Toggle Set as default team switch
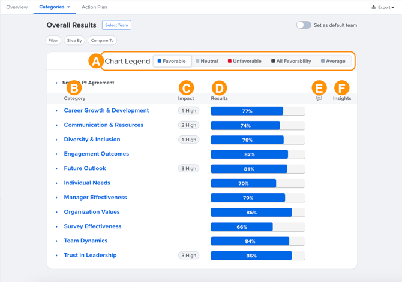Screen dimensions: 402x282 coord(304,25)
